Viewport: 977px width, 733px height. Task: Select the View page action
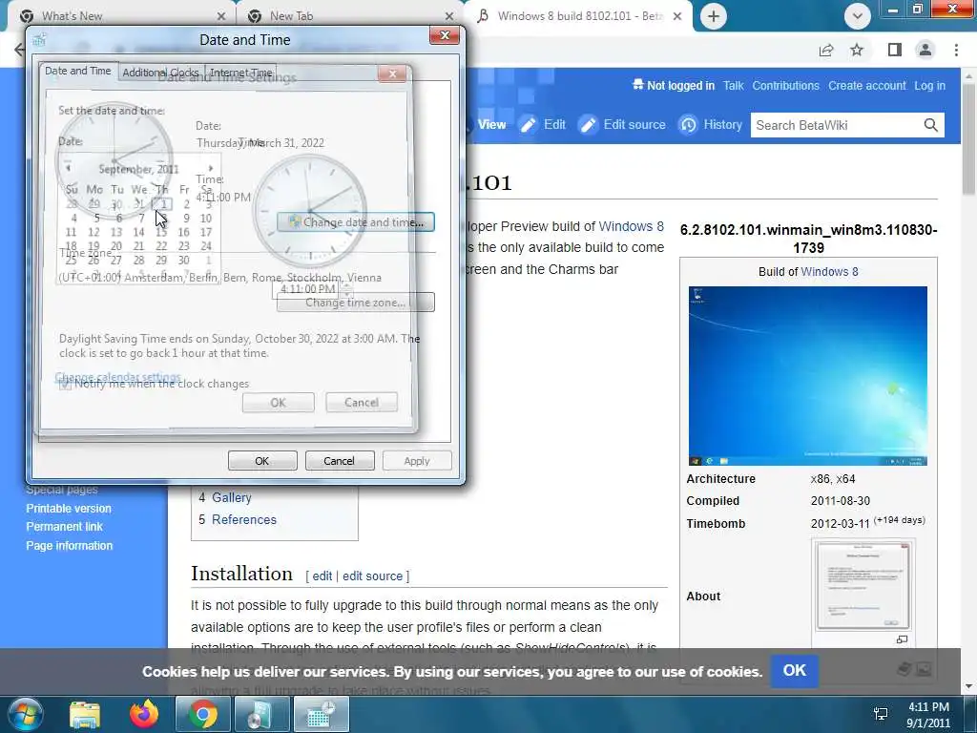[x=491, y=125]
